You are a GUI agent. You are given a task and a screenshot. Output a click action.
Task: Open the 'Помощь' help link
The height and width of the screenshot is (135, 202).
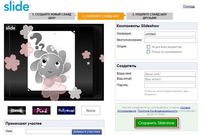coord(189,6)
